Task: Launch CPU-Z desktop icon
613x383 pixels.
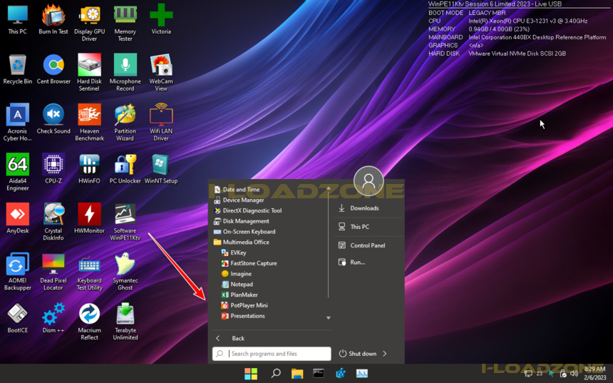Action: coord(53,169)
